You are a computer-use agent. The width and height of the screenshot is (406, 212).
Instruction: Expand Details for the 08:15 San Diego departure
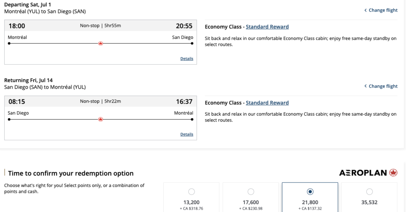tap(187, 134)
